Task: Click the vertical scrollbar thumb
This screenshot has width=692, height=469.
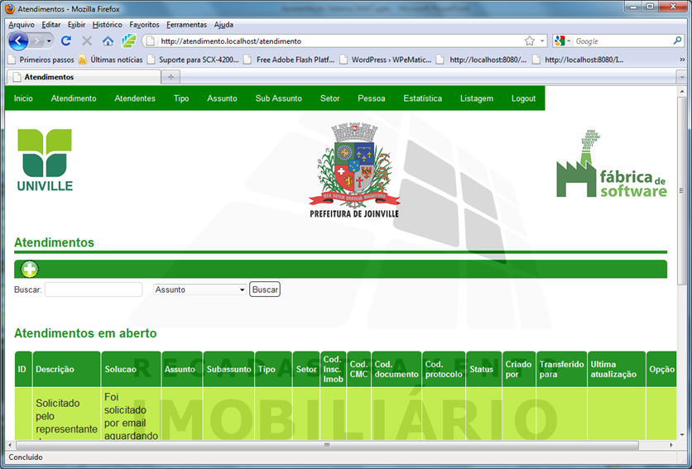Action: tap(682, 190)
